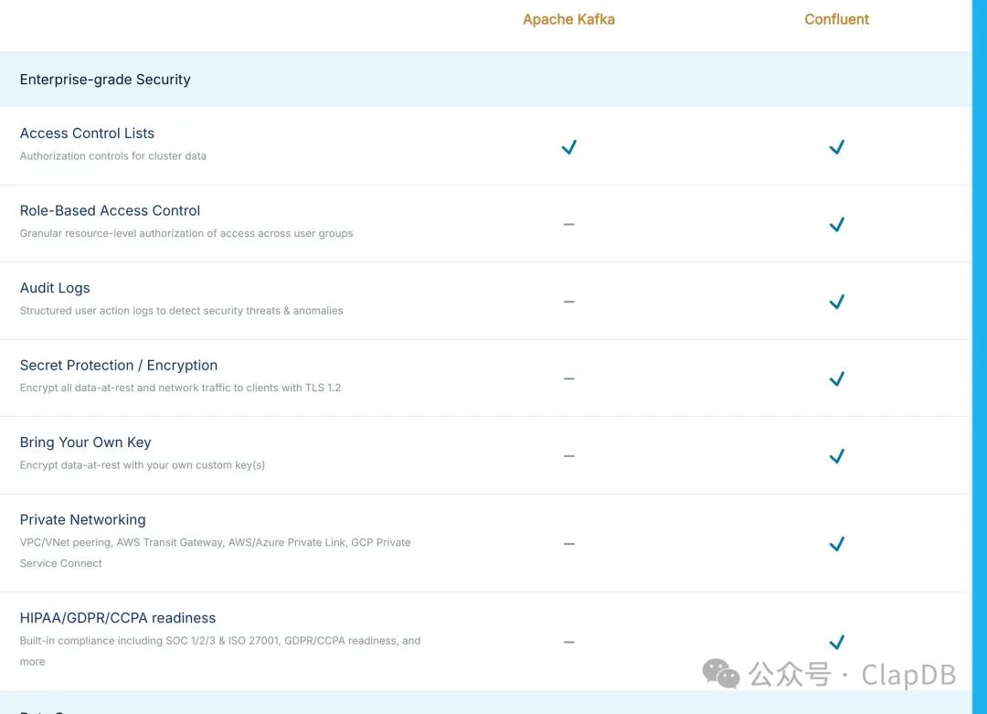This screenshot has width=987, height=714.
Task: Select the Apache Kafka column header
Action: 568,19
